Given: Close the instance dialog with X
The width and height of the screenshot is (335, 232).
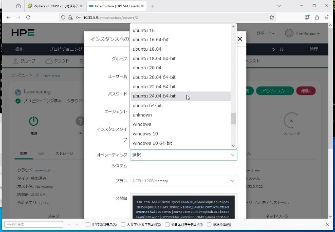Looking at the screenshot, I should pyautogui.click(x=239, y=39).
